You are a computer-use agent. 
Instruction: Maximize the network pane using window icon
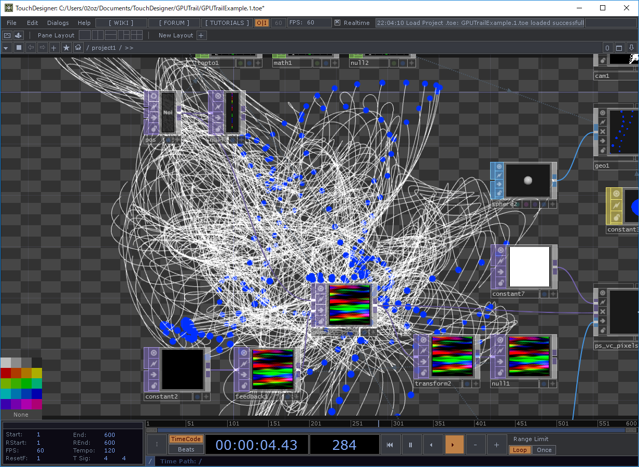tap(619, 48)
